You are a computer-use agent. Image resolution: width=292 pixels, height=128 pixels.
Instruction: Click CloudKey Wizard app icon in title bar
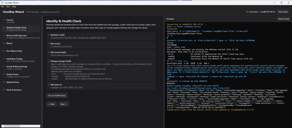pos(2,3)
